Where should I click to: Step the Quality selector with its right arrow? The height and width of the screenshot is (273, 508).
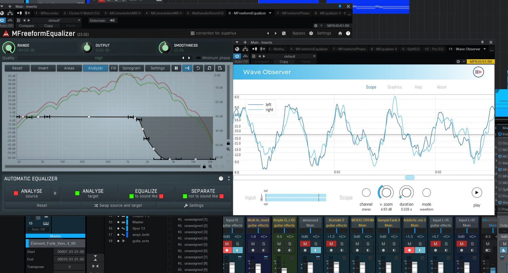click(189, 58)
